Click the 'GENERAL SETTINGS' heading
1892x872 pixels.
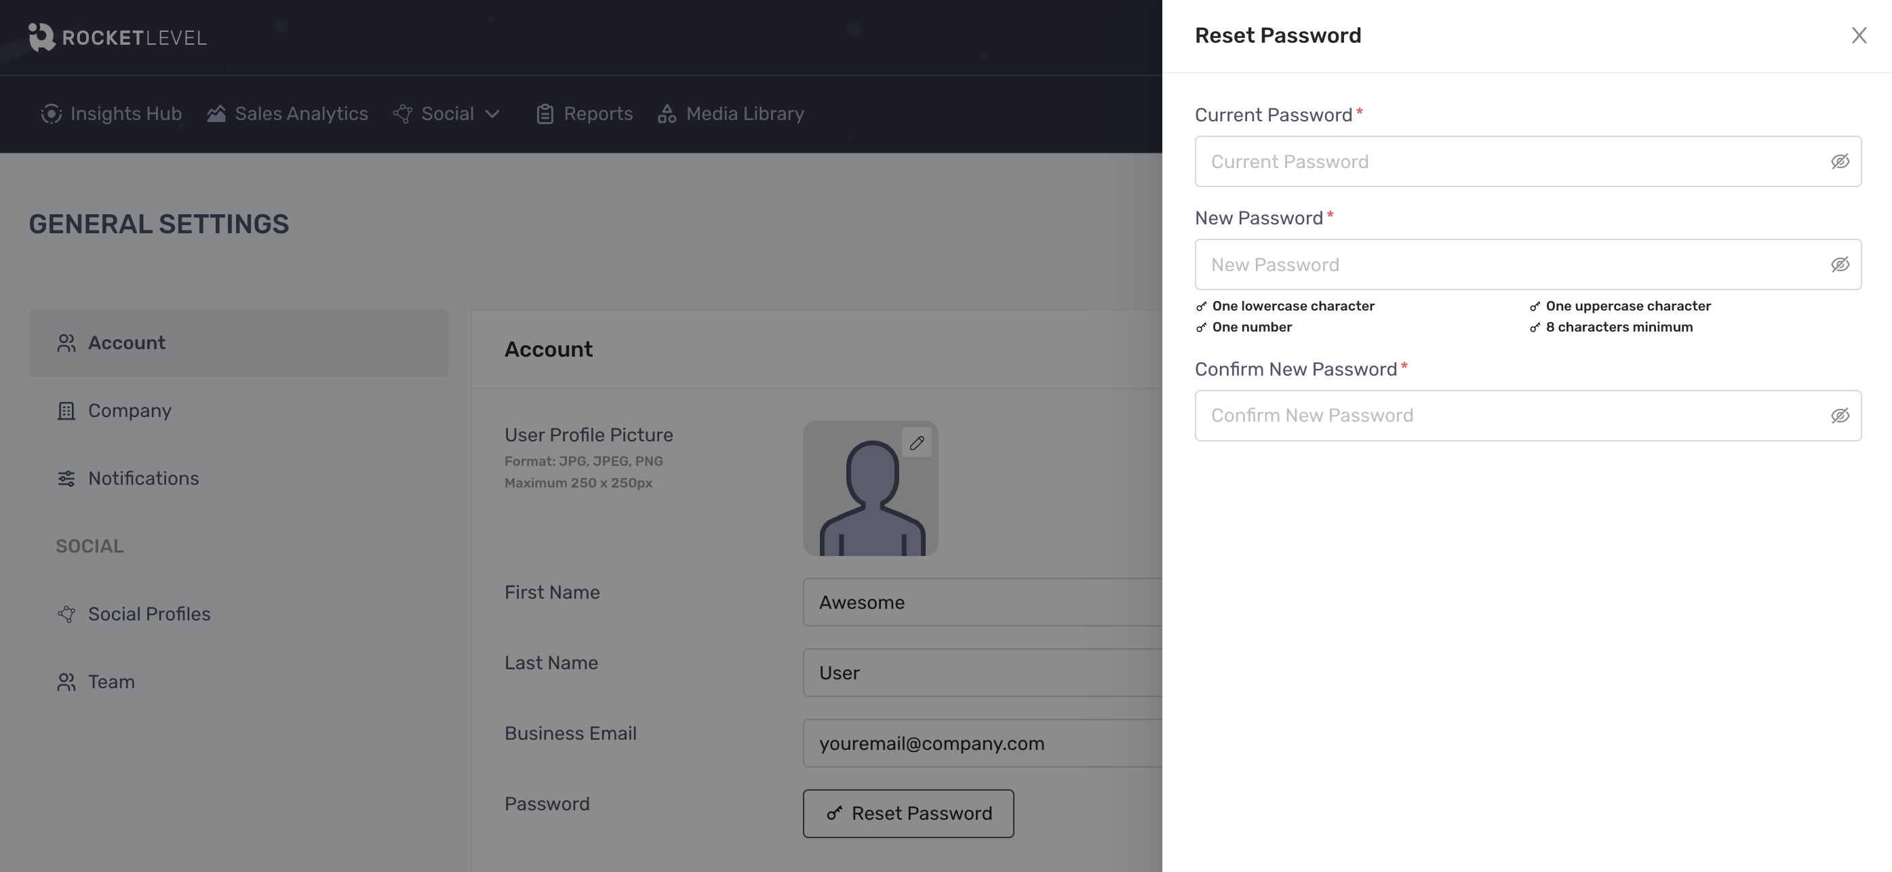pyautogui.click(x=159, y=224)
